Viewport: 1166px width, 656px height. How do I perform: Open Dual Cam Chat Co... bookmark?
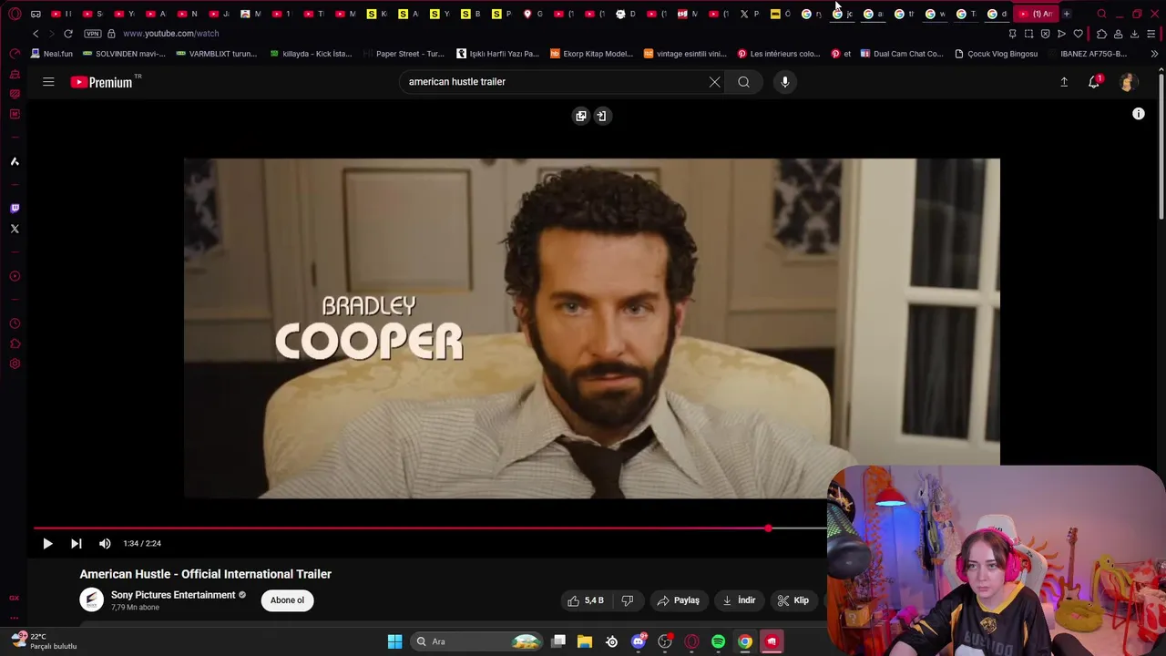[x=902, y=54]
